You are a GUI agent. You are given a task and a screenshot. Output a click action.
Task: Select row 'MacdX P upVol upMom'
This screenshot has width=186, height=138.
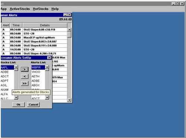point(35,38)
